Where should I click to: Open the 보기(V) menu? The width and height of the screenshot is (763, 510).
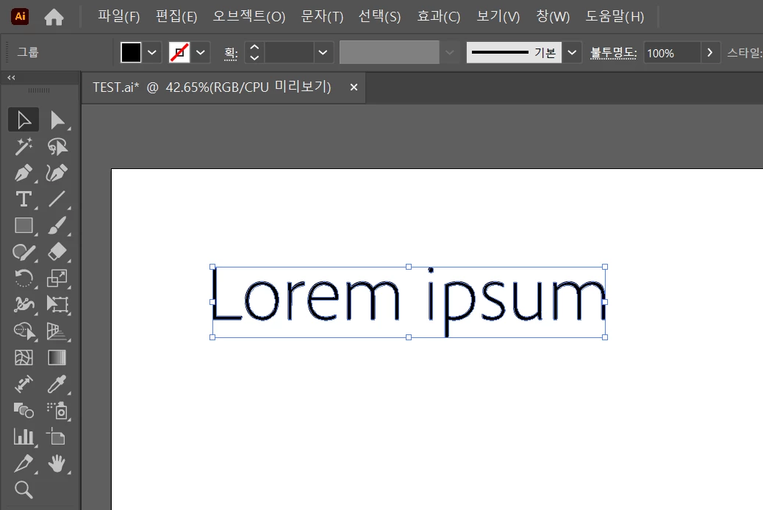pyautogui.click(x=498, y=17)
